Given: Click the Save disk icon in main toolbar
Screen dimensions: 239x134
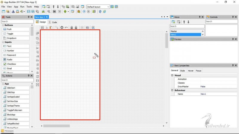Looking at the screenshot, I should pos(29,12).
